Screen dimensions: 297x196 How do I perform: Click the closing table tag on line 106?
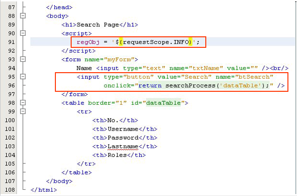(76, 173)
